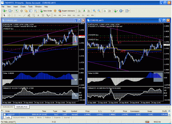This screenshot has width=172, height=124.
Task: Select the trendline drawing tool
Action: [x=24, y=15]
